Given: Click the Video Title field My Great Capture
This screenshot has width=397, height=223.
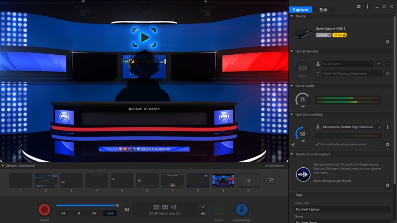Looking at the screenshot, I should 343,209.
